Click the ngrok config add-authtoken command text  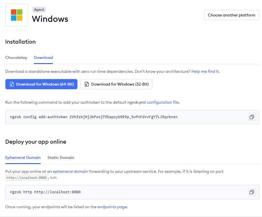(94, 117)
